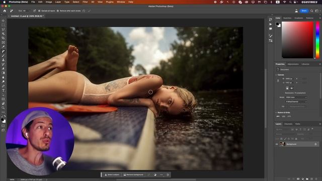The width and height of the screenshot is (322, 181).
Task: Open Actions play icon in collapsed dock
Action: 271,24
